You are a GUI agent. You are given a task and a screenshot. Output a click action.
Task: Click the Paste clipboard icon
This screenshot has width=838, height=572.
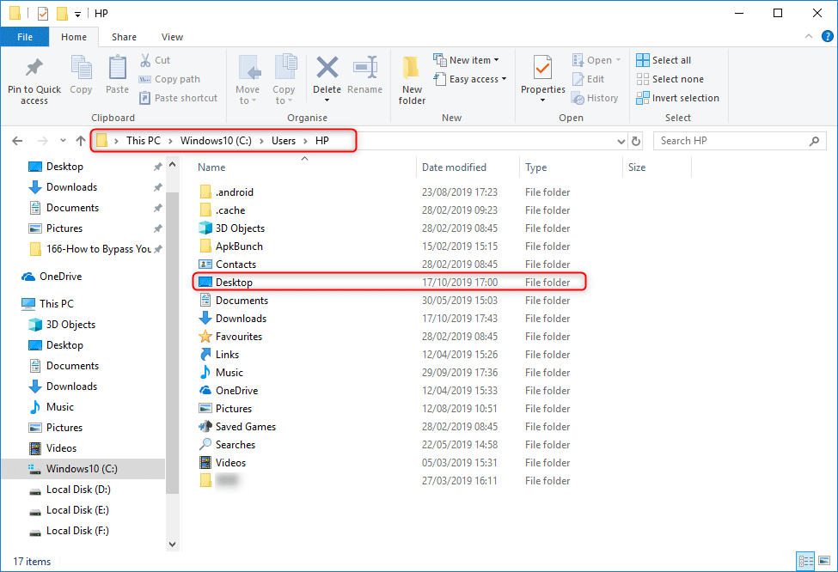coord(117,69)
